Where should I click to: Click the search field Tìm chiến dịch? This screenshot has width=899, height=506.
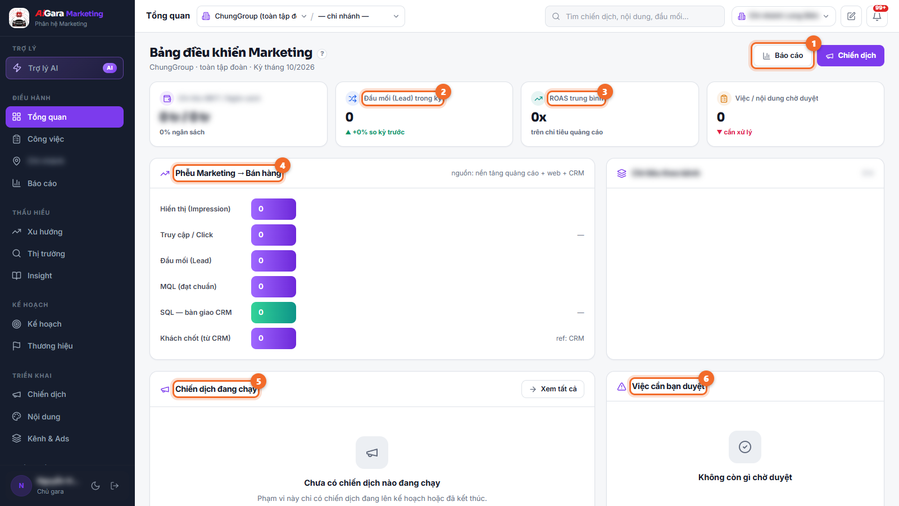coord(635,16)
